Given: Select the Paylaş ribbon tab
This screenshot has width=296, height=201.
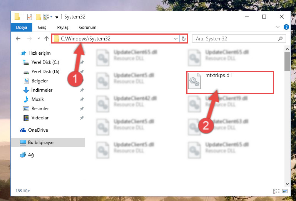Looking at the screenshot, I should pos(63,27).
